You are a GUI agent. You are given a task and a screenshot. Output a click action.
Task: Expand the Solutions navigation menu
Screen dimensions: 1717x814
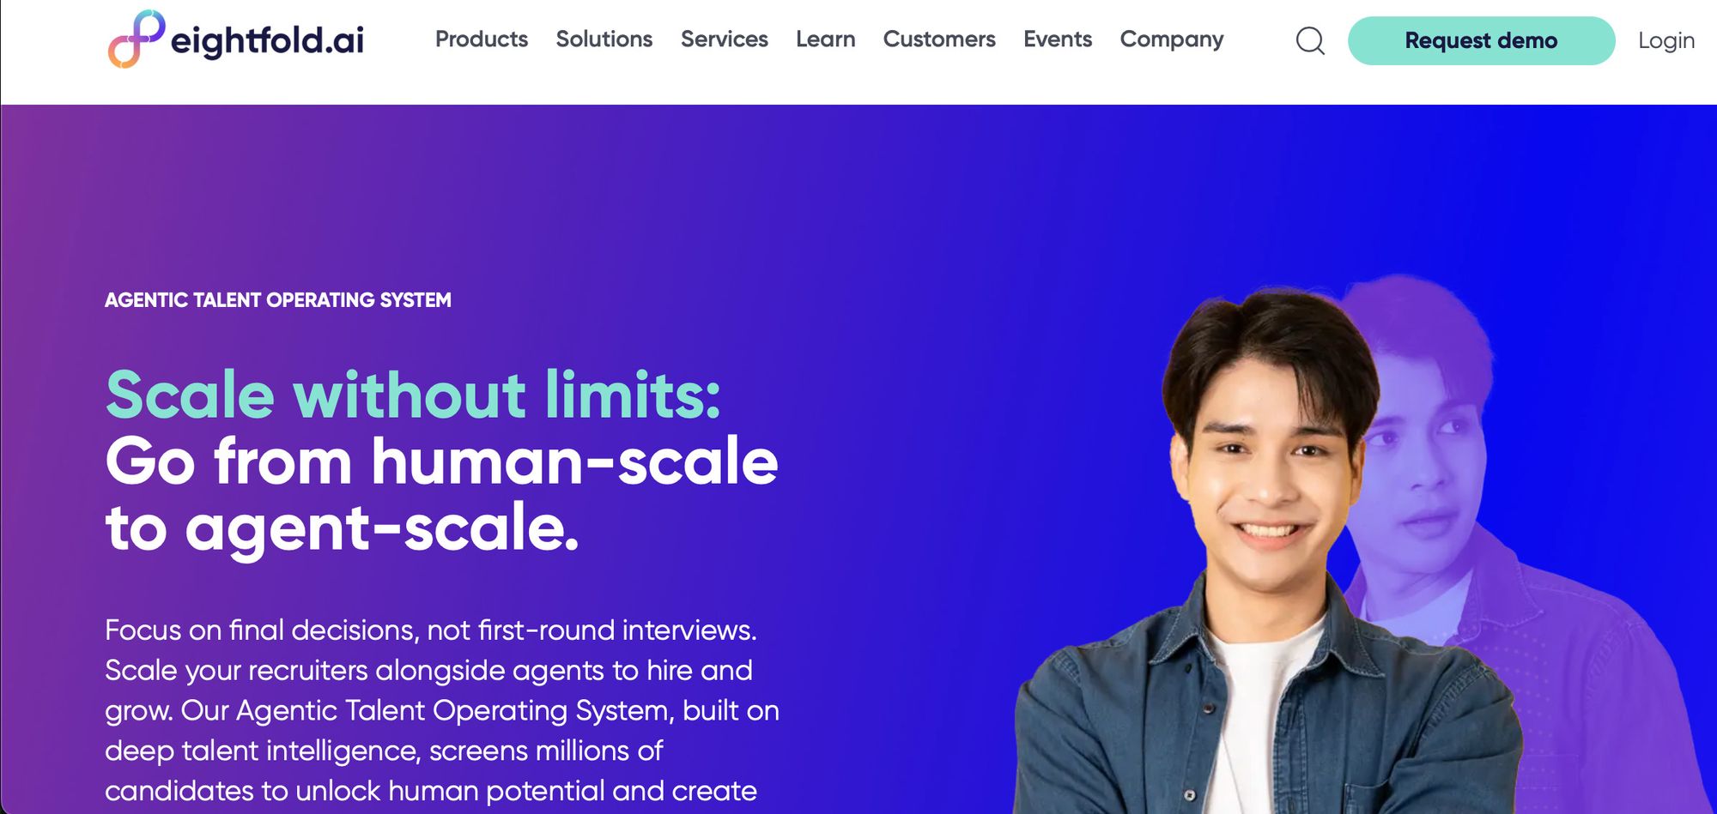coord(604,39)
